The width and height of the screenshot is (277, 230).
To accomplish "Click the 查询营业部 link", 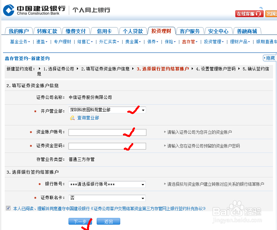I will point(88,118).
